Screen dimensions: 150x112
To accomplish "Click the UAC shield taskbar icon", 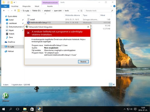I will [39, 109].
